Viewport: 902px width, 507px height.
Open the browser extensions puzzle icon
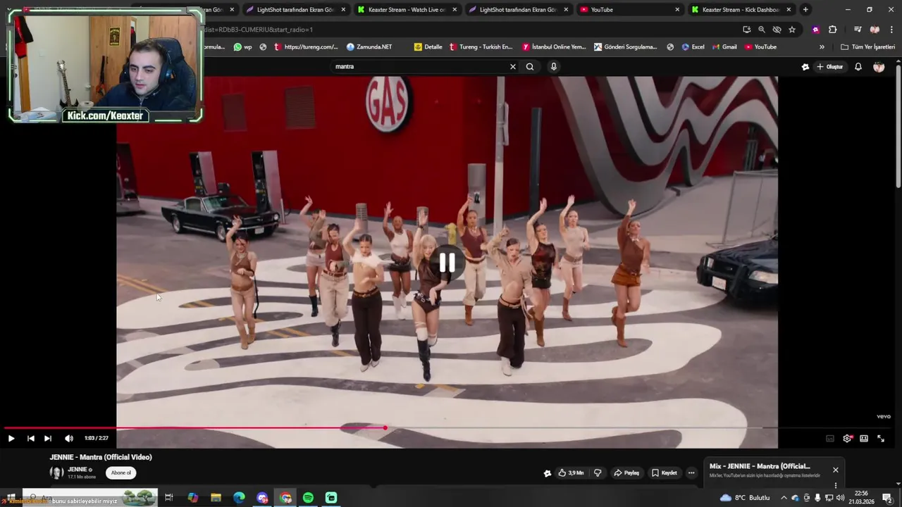pyautogui.click(x=833, y=30)
